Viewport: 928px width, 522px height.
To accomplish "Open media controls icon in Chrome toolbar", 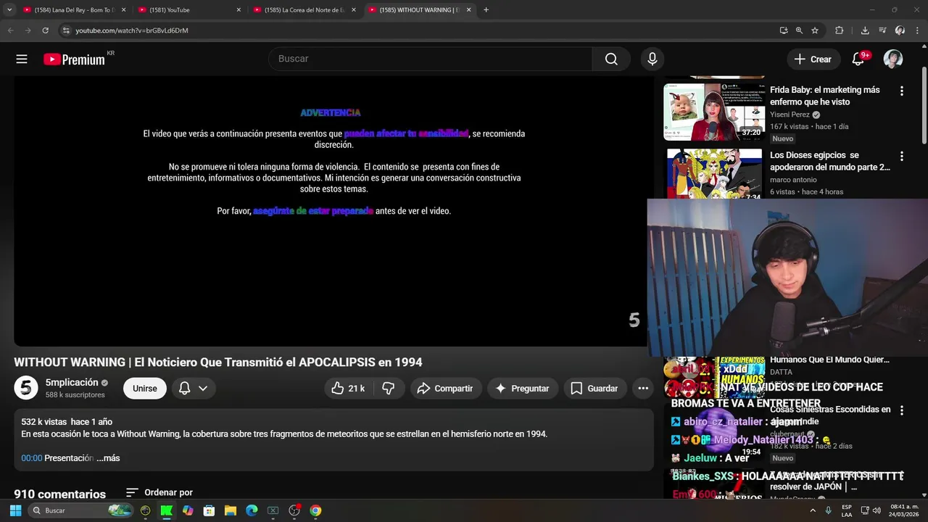I will click(x=882, y=30).
